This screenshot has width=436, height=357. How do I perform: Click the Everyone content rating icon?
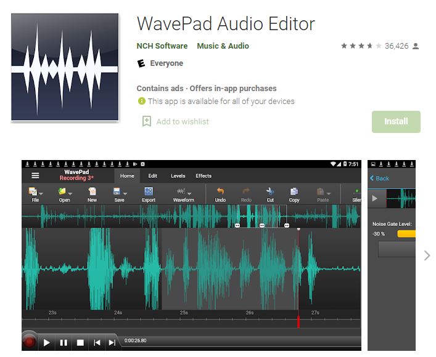[x=141, y=63]
